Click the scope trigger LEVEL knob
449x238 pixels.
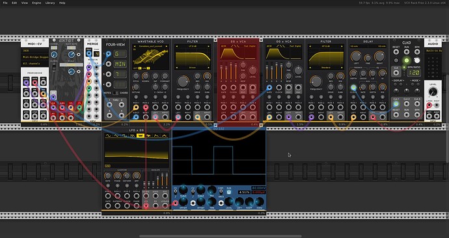tap(229, 202)
